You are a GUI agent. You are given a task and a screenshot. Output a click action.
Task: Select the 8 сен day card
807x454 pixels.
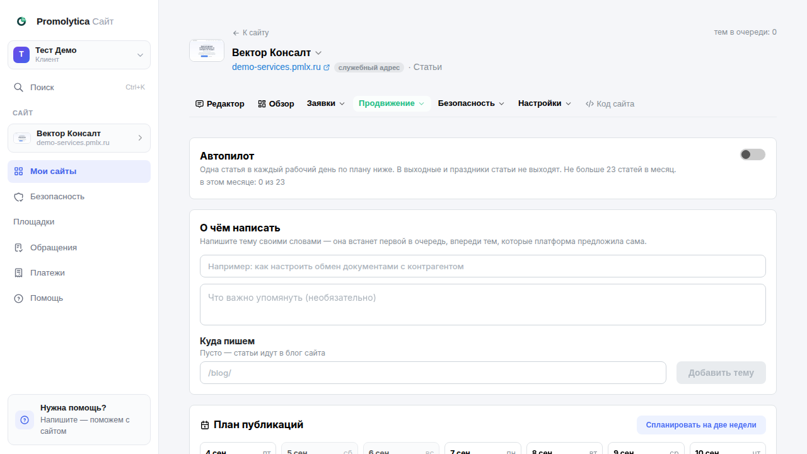[565, 448]
